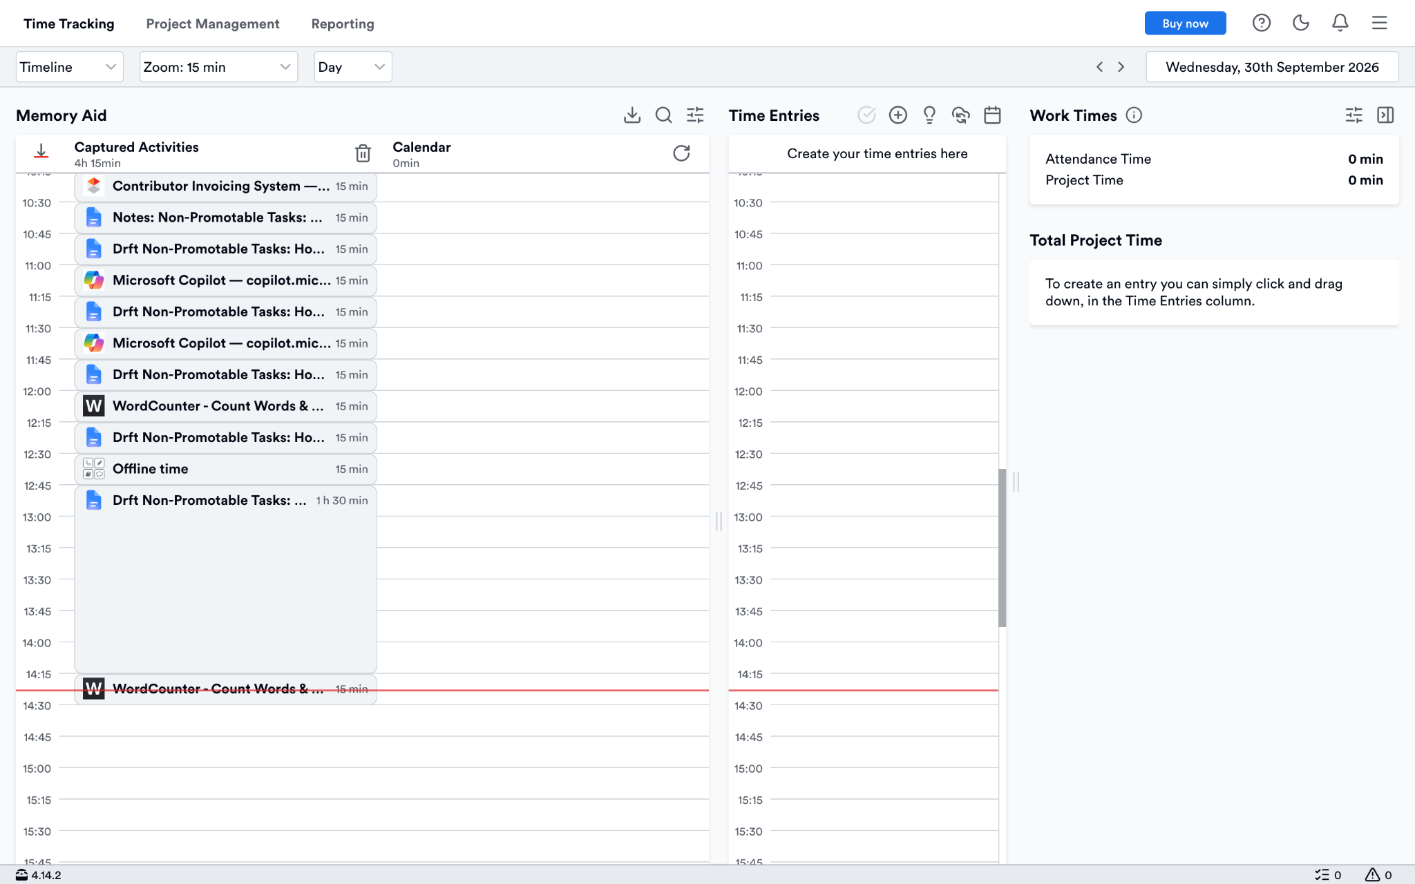The height and width of the screenshot is (884, 1415).
Task: Select Drft Non-Promotable Tasks activity at 11:15
Action: 225,311
